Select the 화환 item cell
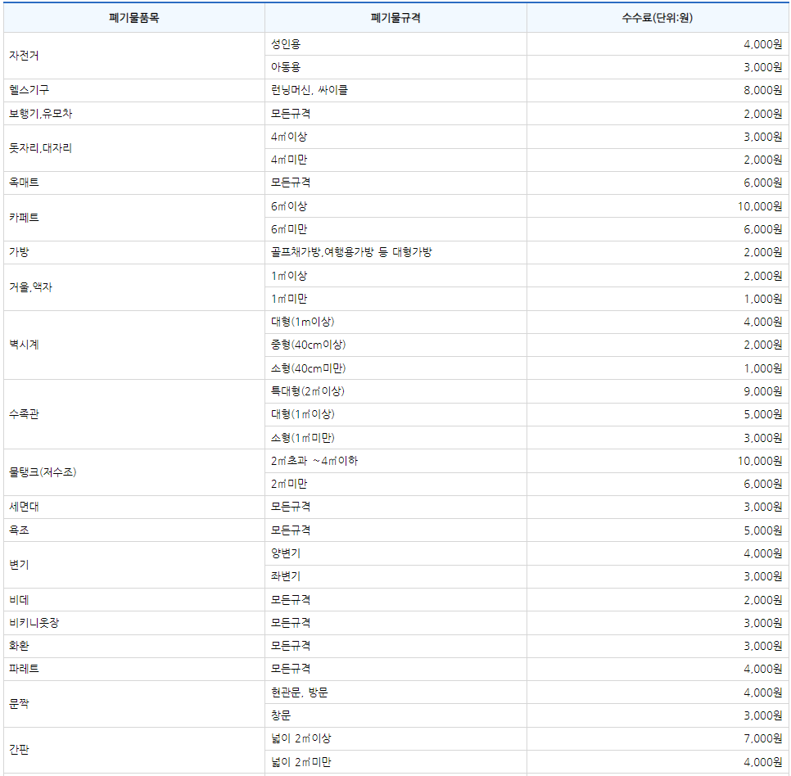 tap(134, 647)
